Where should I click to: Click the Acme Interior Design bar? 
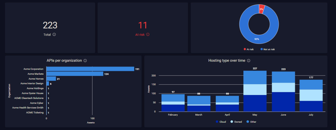(x=48, y=84)
